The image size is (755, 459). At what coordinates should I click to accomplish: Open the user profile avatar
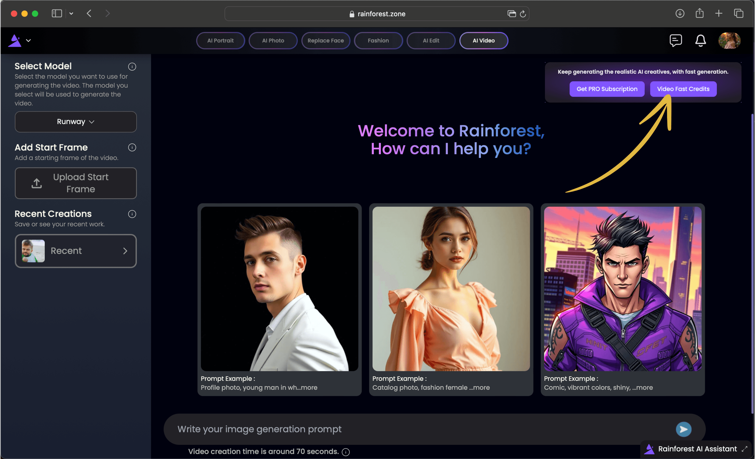(729, 41)
